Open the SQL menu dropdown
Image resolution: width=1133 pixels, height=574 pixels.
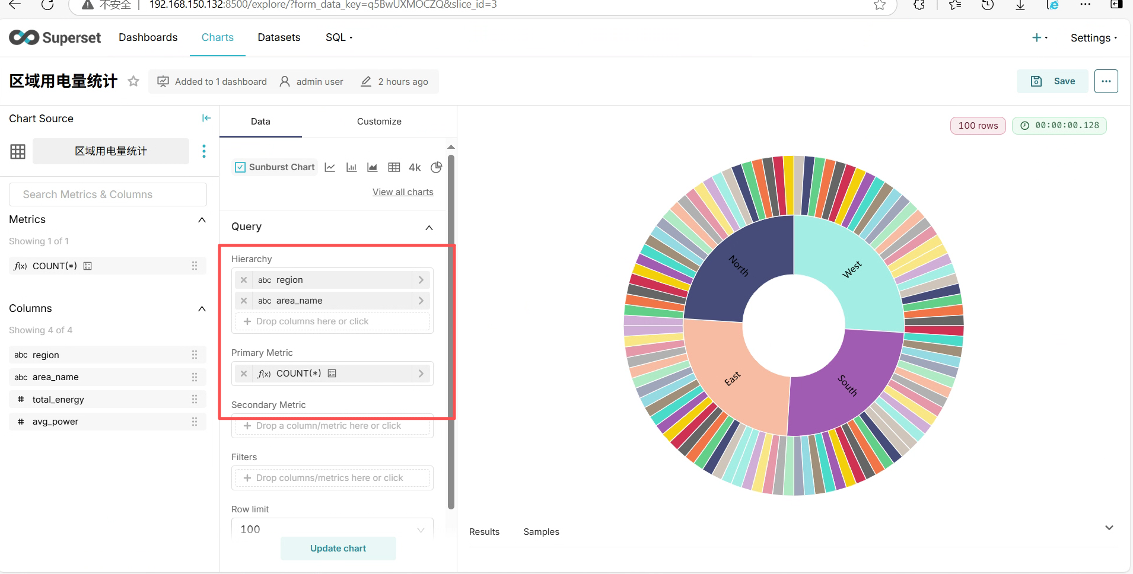coord(339,37)
